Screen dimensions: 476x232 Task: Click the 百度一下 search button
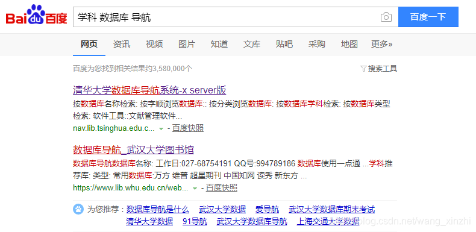[x=428, y=17]
